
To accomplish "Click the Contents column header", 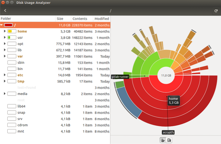I will (81, 19).
